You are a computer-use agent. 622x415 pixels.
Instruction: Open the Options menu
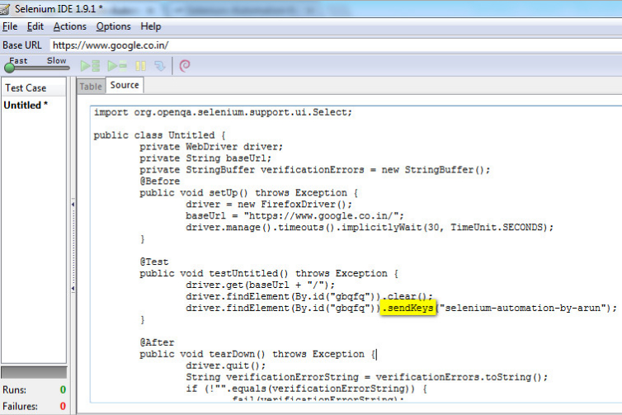[x=114, y=26]
